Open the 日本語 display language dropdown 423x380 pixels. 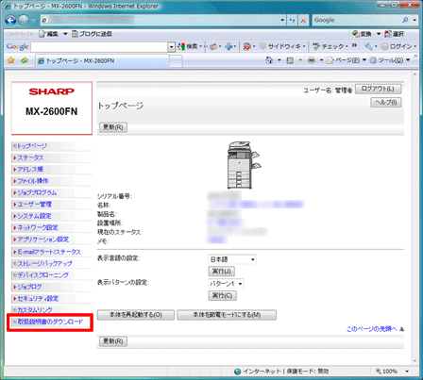232,259
